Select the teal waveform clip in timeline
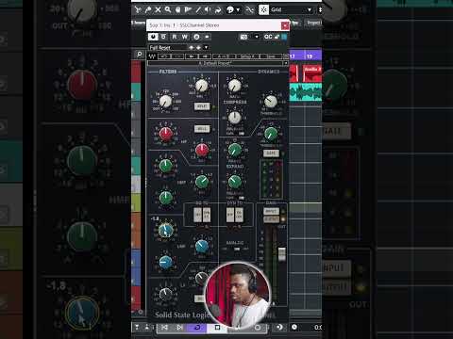This screenshot has height=339, width=453. click(306, 92)
